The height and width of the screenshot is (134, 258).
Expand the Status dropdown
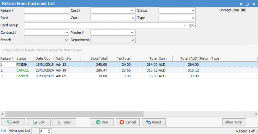point(193,11)
